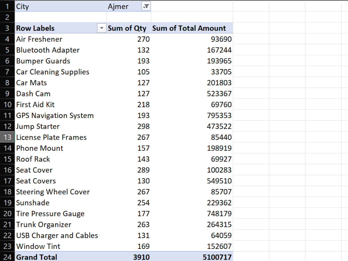Image resolution: width=348 pixels, height=261 pixels.
Task: Select the Ajmer filter value cell
Action: (129, 6)
